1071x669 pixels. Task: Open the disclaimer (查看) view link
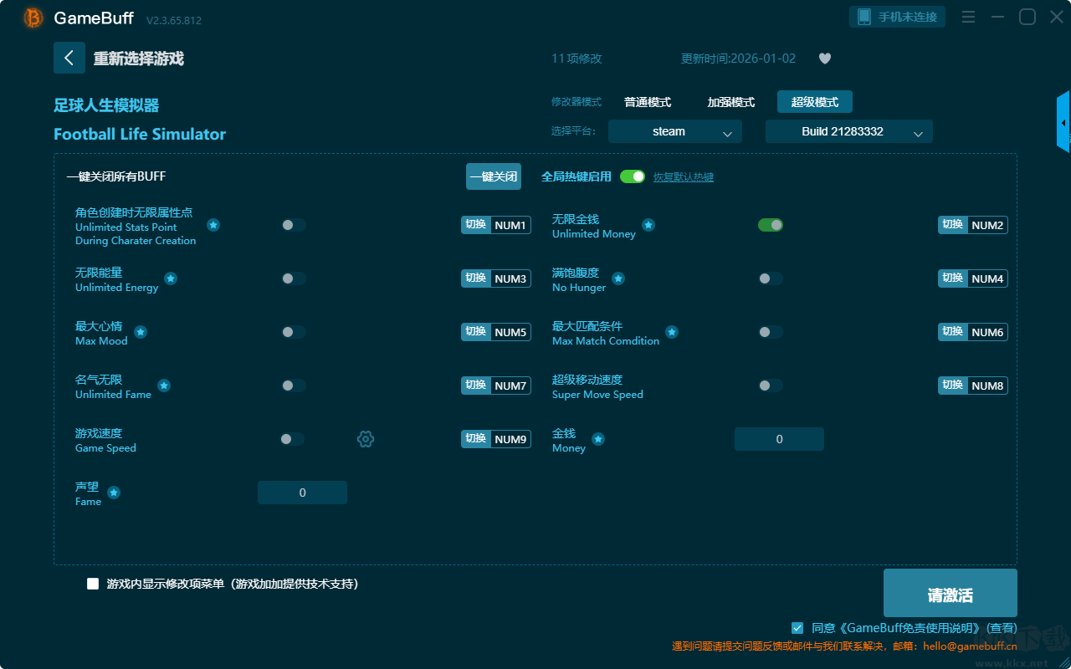click(1002, 628)
